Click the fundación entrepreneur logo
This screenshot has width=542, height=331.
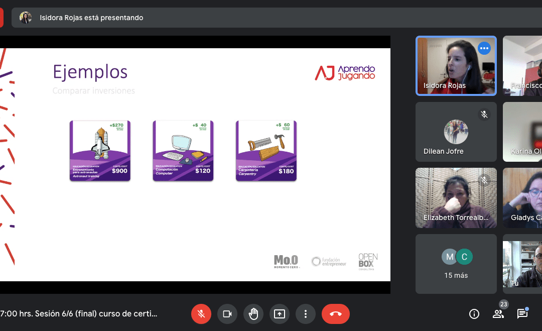pyautogui.click(x=329, y=262)
